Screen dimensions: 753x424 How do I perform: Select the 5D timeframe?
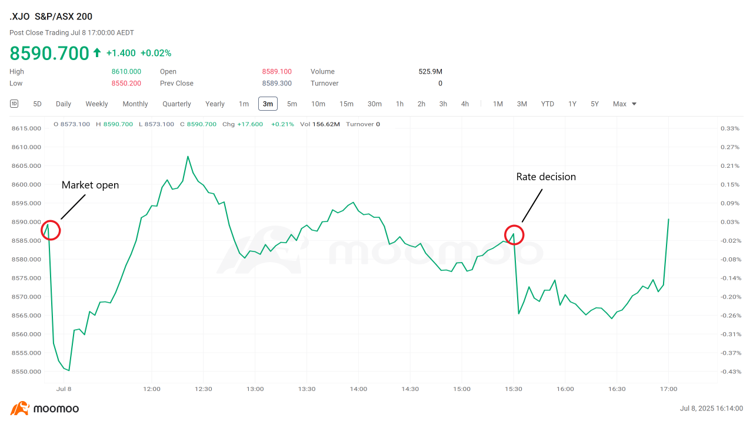coord(37,104)
